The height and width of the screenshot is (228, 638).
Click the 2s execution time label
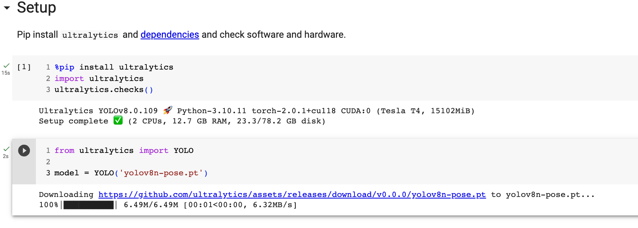point(6,156)
